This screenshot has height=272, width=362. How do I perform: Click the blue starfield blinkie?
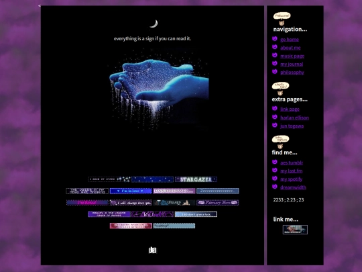coord(152,179)
